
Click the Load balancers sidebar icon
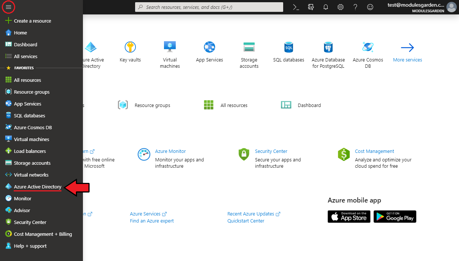(x=9, y=151)
